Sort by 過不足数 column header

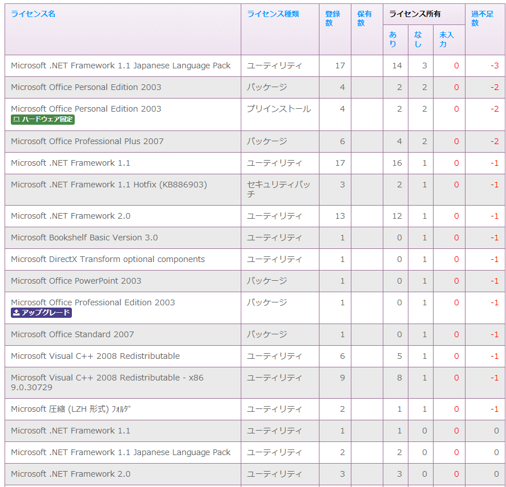point(482,18)
